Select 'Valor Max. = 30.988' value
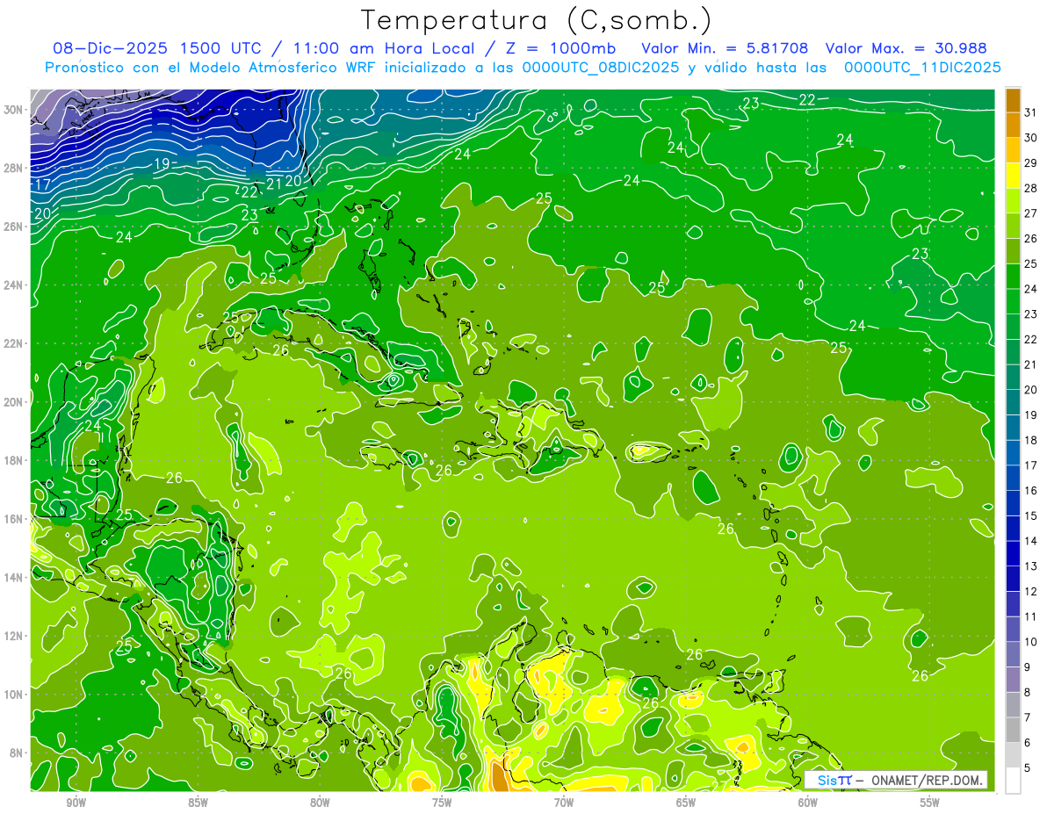The height and width of the screenshot is (814, 1054). [906, 48]
